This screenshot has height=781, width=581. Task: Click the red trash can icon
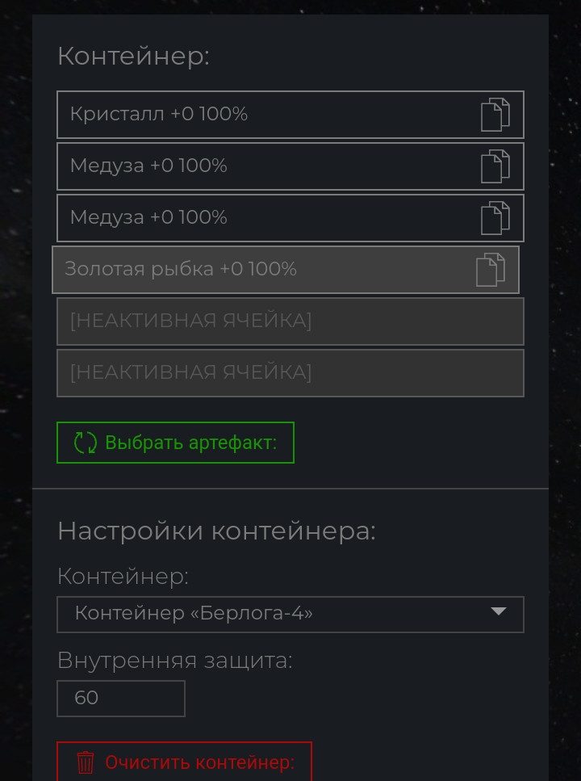point(86,762)
